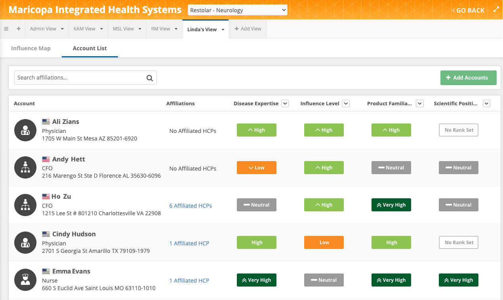Open the Restolar - Neurology dropdown
Screen dimensions: 503x300
coord(237,10)
